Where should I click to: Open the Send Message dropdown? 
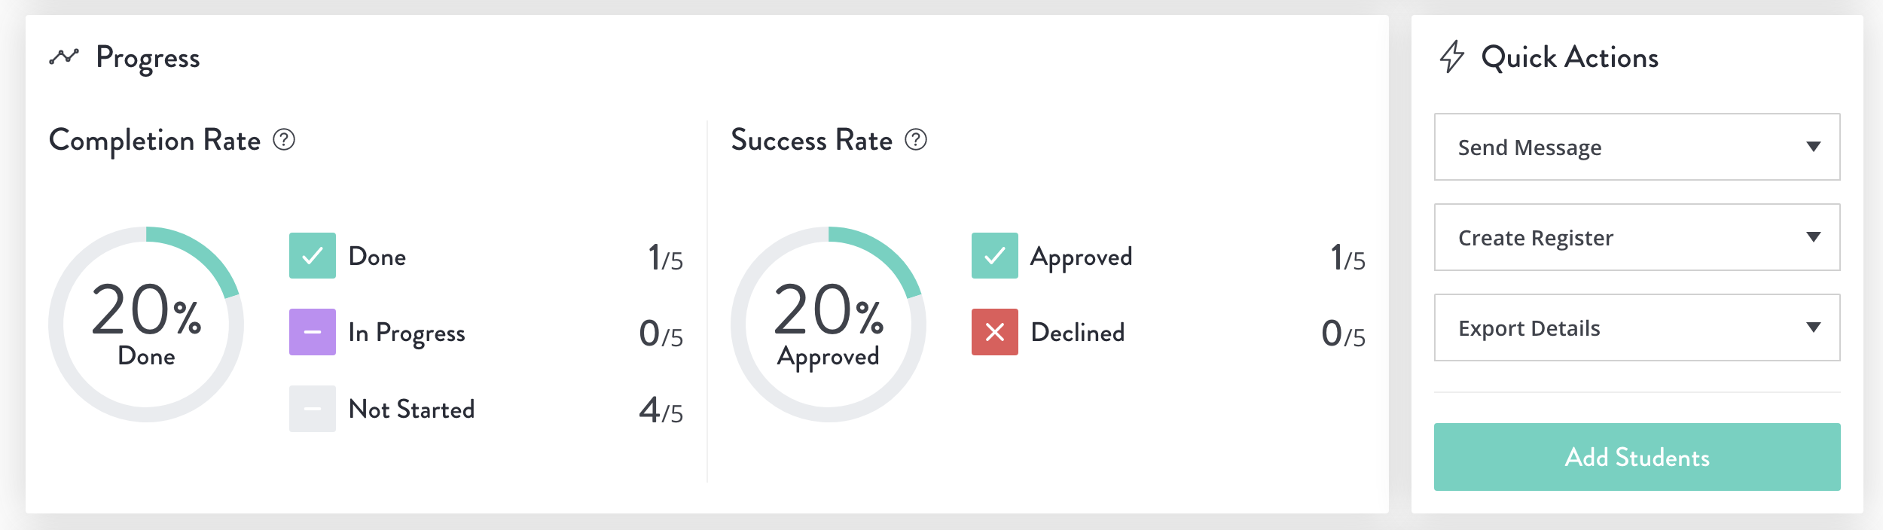tap(1637, 147)
